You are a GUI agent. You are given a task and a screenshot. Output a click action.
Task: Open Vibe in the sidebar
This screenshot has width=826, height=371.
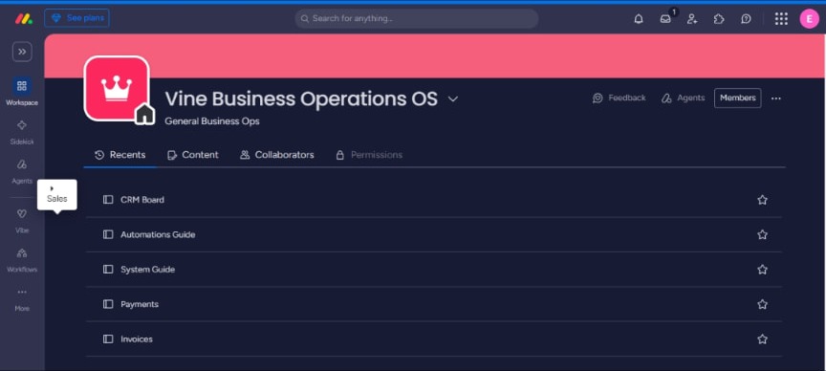(x=22, y=220)
